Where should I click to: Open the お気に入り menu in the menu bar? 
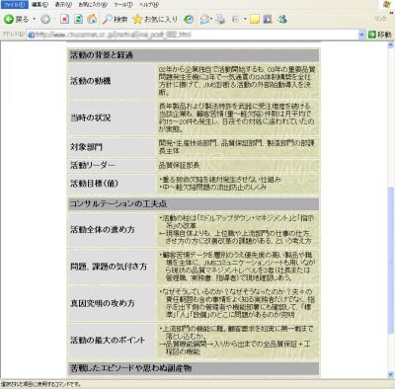click(x=93, y=5)
